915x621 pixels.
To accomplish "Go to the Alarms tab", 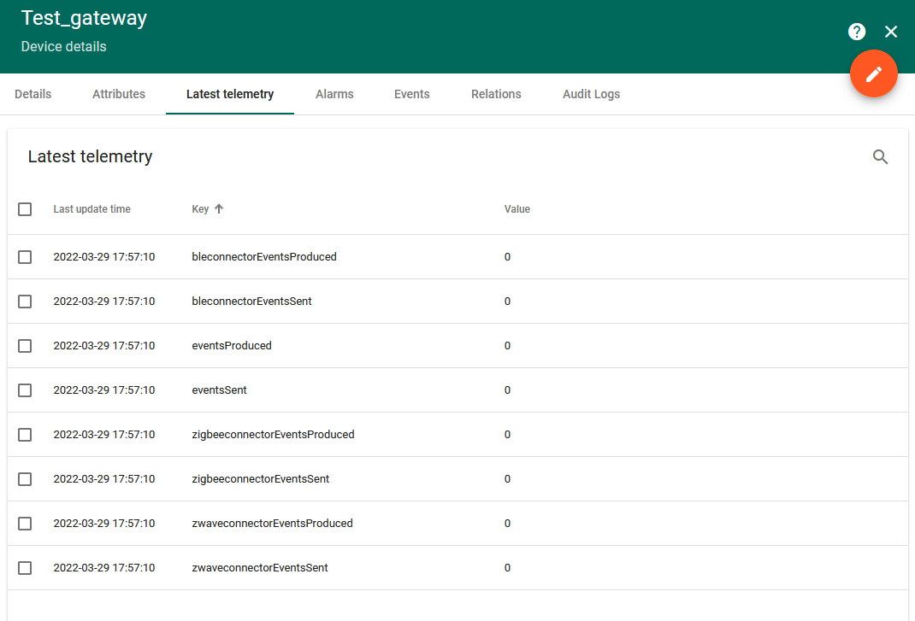I will tap(334, 94).
